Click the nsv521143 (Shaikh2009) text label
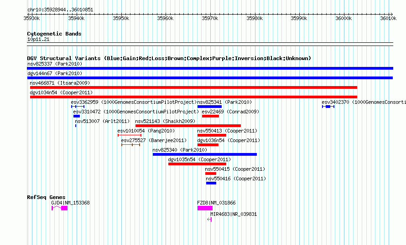The image size is (406, 245). tap(165, 121)
